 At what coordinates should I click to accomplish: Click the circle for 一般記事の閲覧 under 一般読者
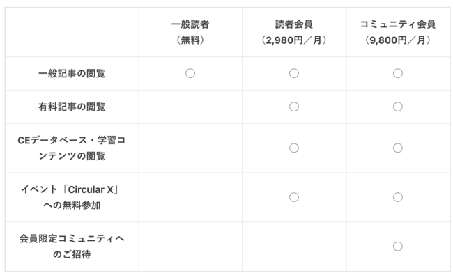[x=190, y=73]
